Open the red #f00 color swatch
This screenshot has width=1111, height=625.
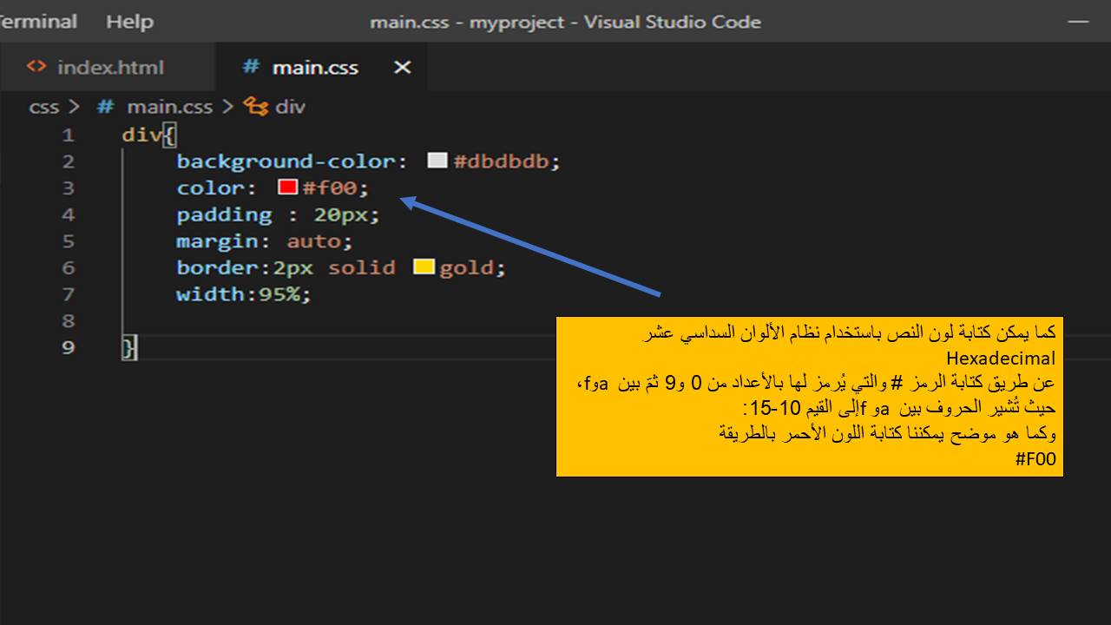coord(287,187)
